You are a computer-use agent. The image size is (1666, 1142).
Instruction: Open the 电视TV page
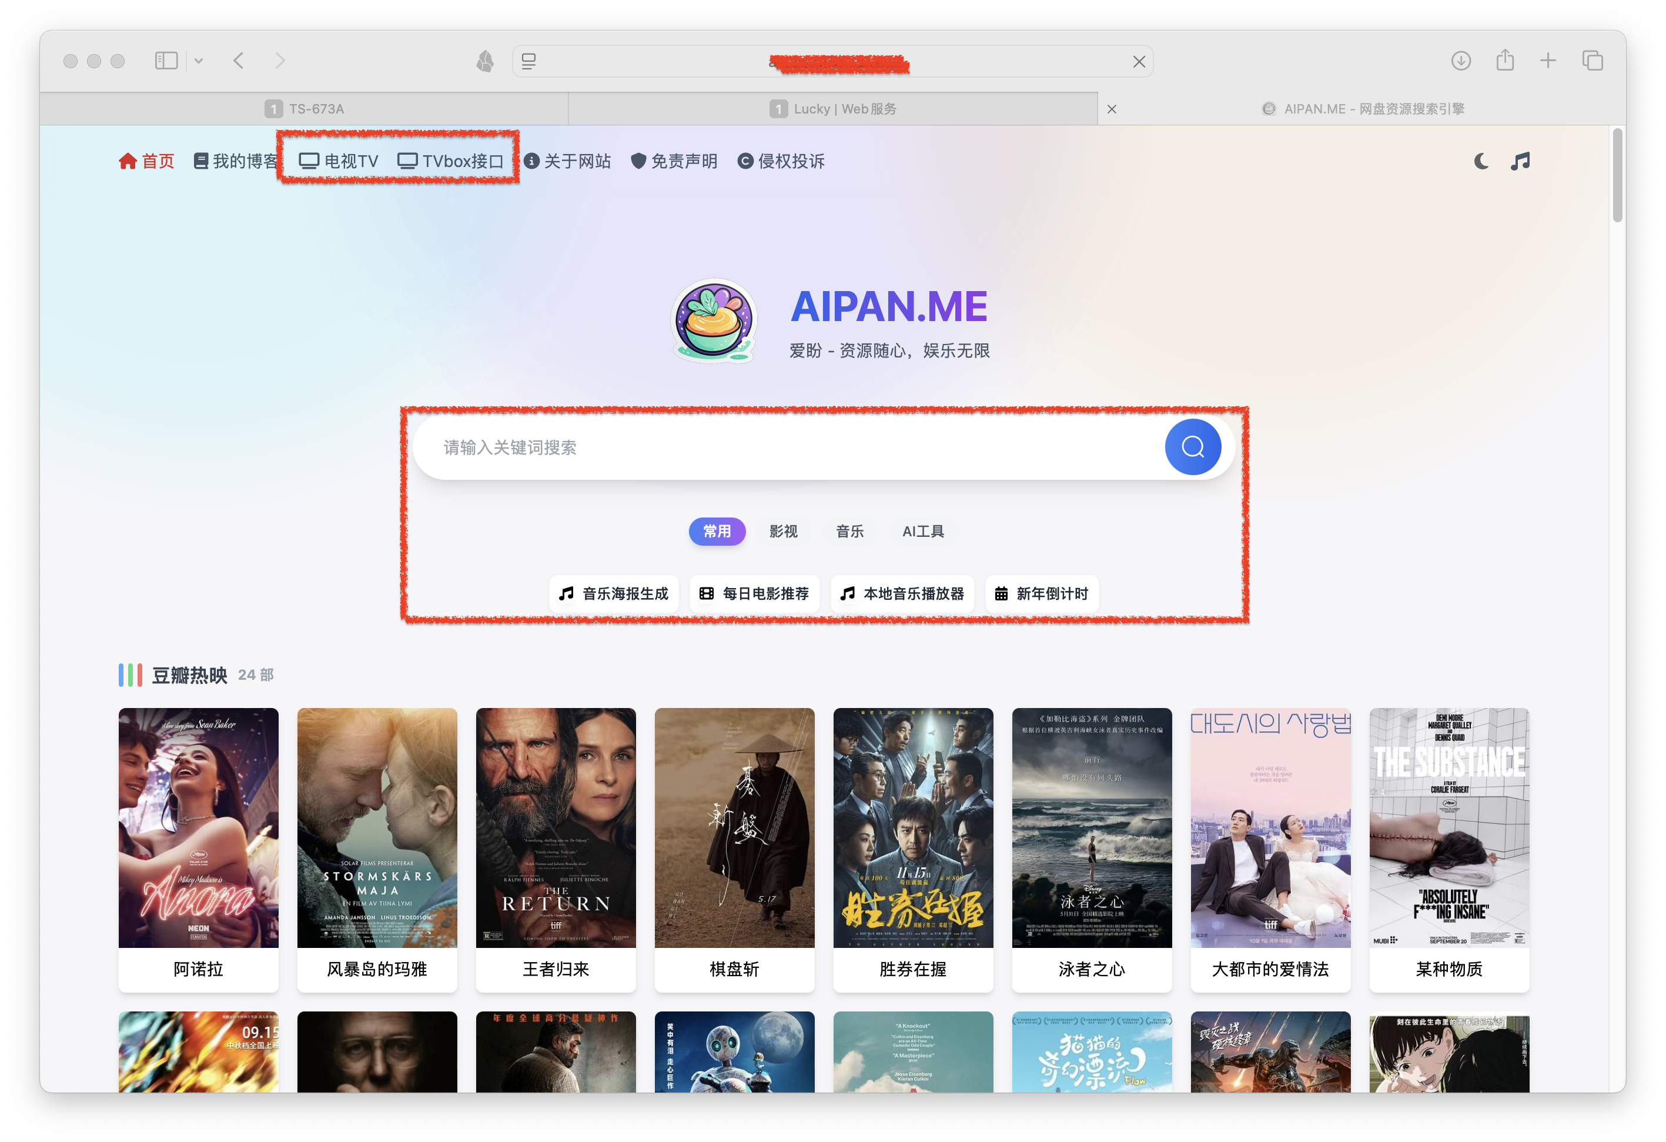pos(339,161)
